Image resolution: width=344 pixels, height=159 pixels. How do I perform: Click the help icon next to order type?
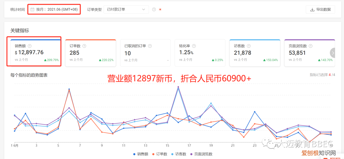tap(154, 10)
